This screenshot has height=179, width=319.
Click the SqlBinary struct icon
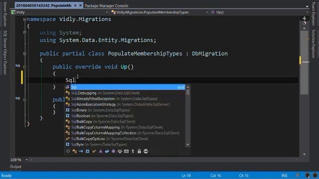click(68, 110)
